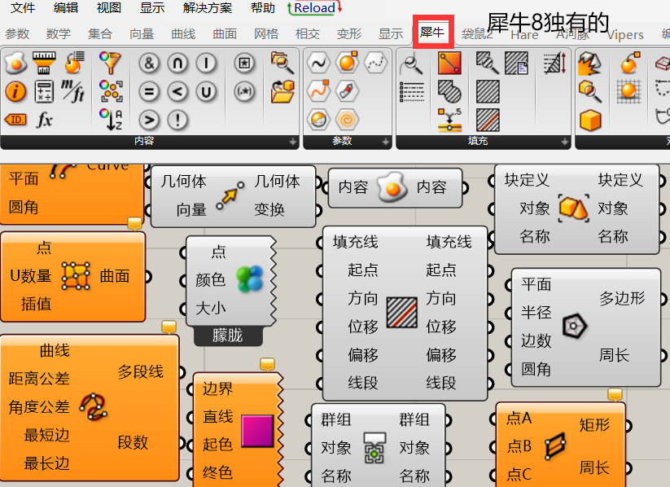
Task: Select the 犀牛 ribbon tab
Action: coord(433,32)
